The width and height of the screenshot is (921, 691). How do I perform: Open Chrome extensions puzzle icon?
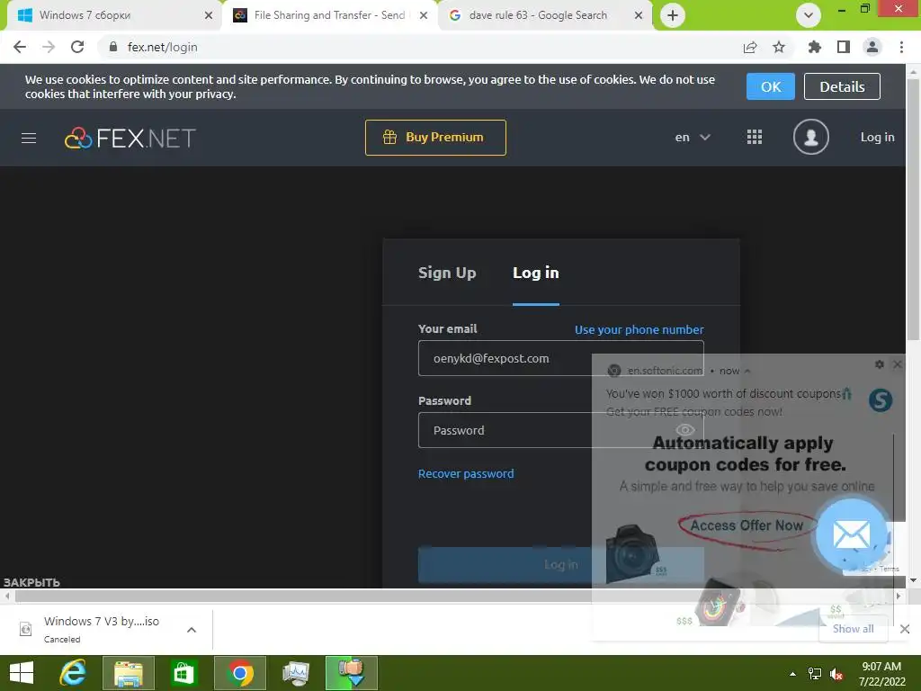point(814,47)
